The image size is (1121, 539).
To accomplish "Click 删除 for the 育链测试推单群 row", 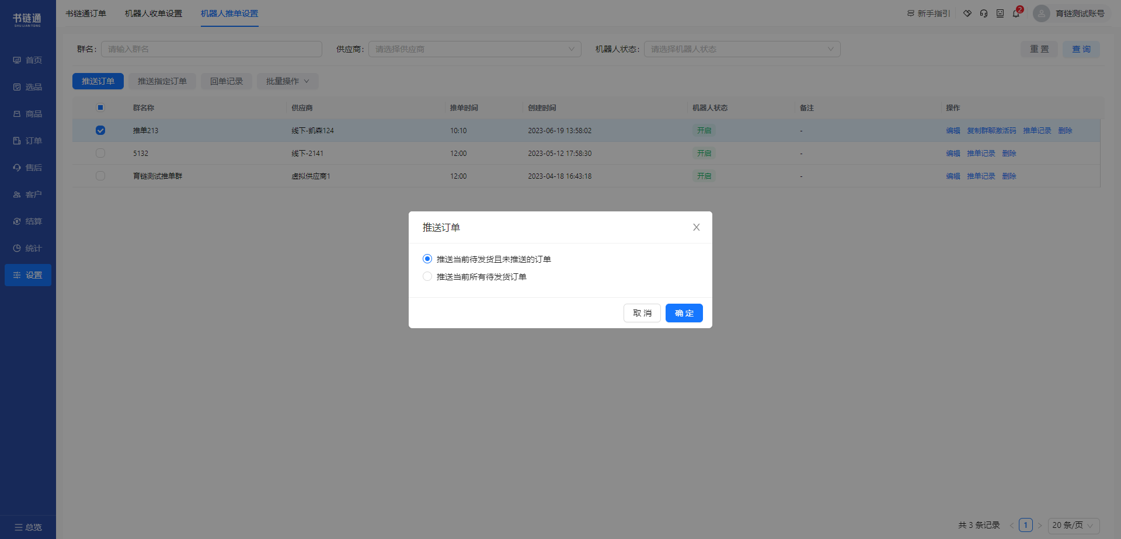I will 1009,176.
